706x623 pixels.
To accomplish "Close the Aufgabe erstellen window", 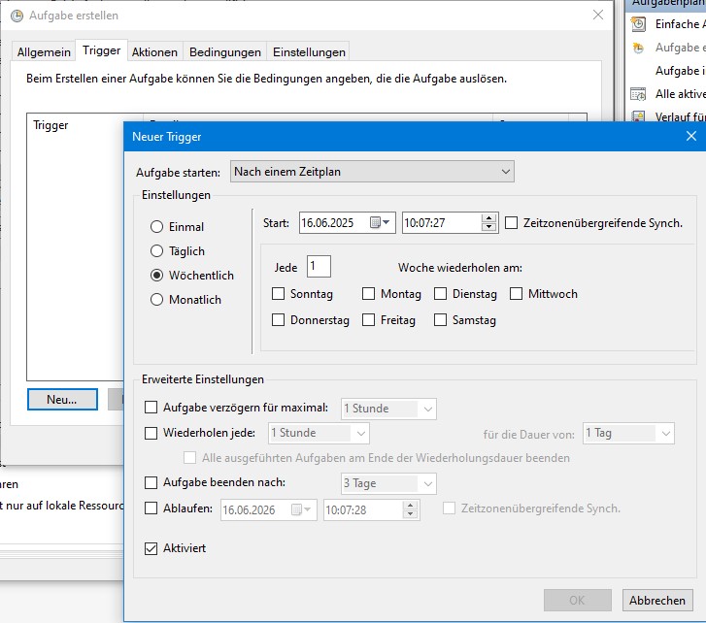I will click(x=598, y=15).
